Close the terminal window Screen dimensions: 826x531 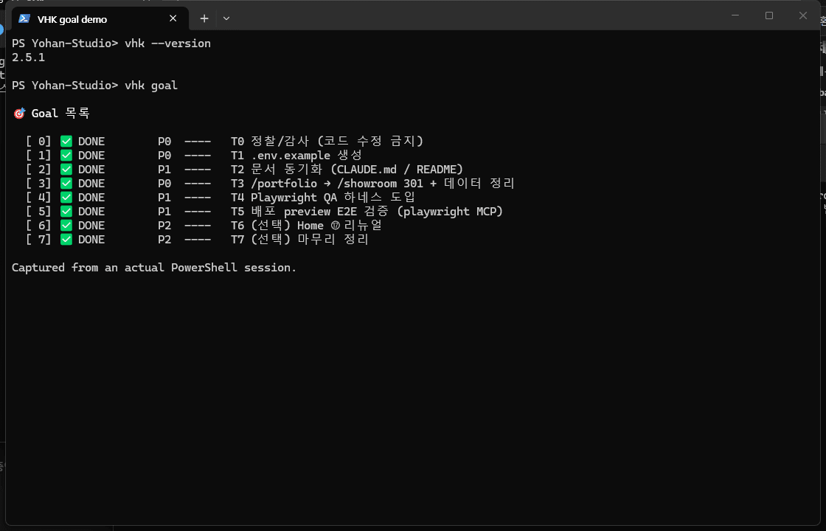point(803,15)
